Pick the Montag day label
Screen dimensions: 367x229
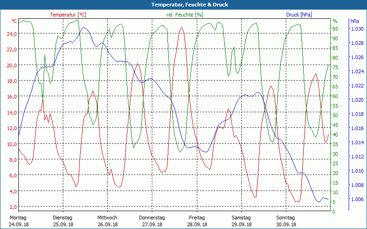tap(17, 218)
